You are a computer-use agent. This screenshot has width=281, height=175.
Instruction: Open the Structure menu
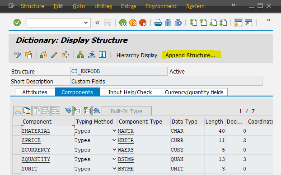point(33,6)
